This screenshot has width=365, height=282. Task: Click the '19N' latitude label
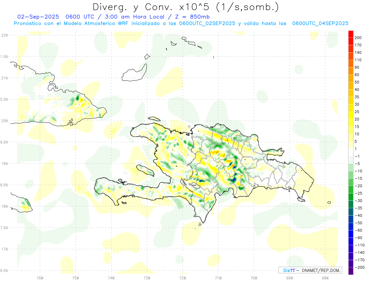(x=4, y=164)
